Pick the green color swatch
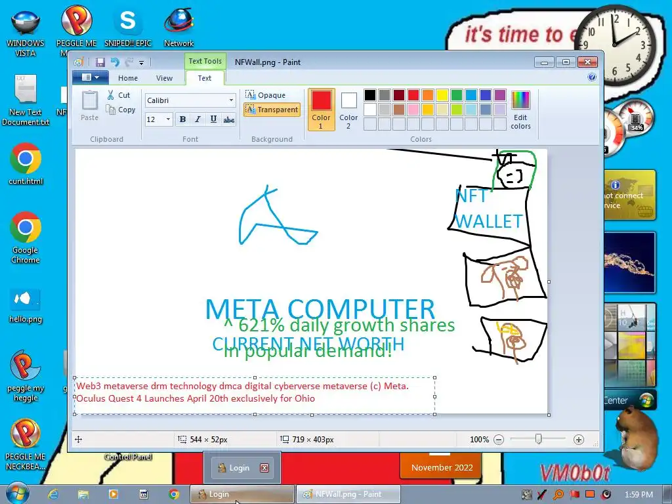 pos(457,94)
